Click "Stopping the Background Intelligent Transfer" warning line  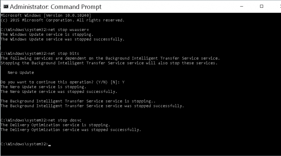[109, 63]
